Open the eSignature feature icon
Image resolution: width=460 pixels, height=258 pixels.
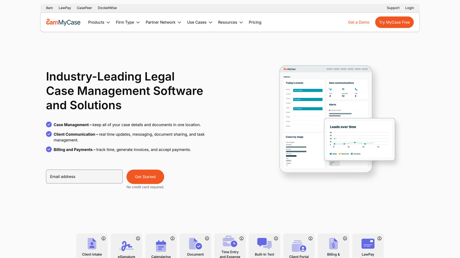pyautogui.click(x=126, y=246)
